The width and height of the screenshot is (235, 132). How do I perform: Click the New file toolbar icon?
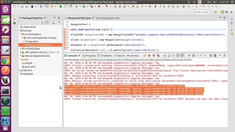point(15,7)
